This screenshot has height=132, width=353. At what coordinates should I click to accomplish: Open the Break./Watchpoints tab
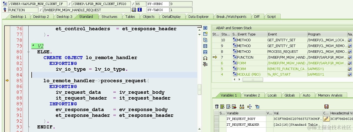point(231,16)
